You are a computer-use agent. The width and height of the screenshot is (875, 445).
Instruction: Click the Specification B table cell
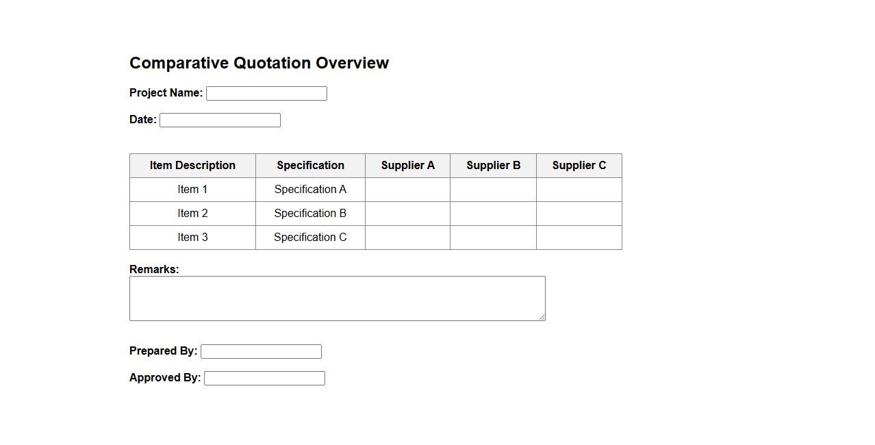(310, 214)
